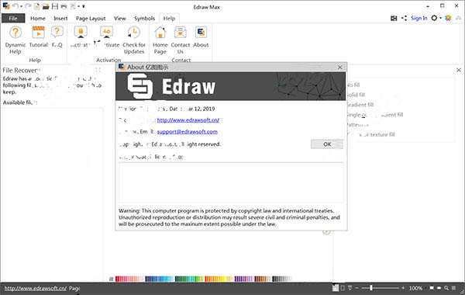Adjust the zoom slider handle
Viewport: 465px width, 295px height.
point(371,288)
